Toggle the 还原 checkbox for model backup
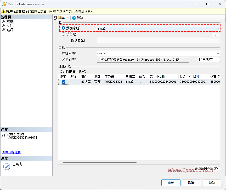Image resolution: width=226 pixels, height=190 pixels. point(64,82)
